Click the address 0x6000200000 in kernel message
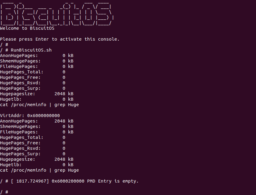The height and width of the screenshot is (195, 256). click(68, 181)
